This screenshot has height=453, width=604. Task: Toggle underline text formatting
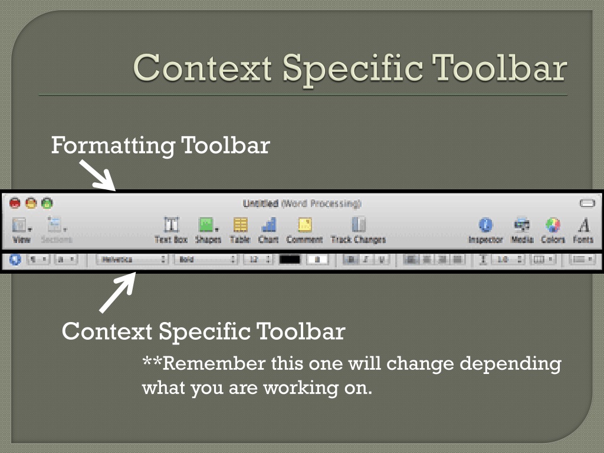(382, 260)
